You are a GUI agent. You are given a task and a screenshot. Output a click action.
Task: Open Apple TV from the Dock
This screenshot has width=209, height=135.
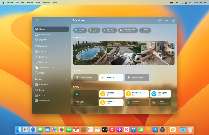pyautogui.click(x=105, y=130)
